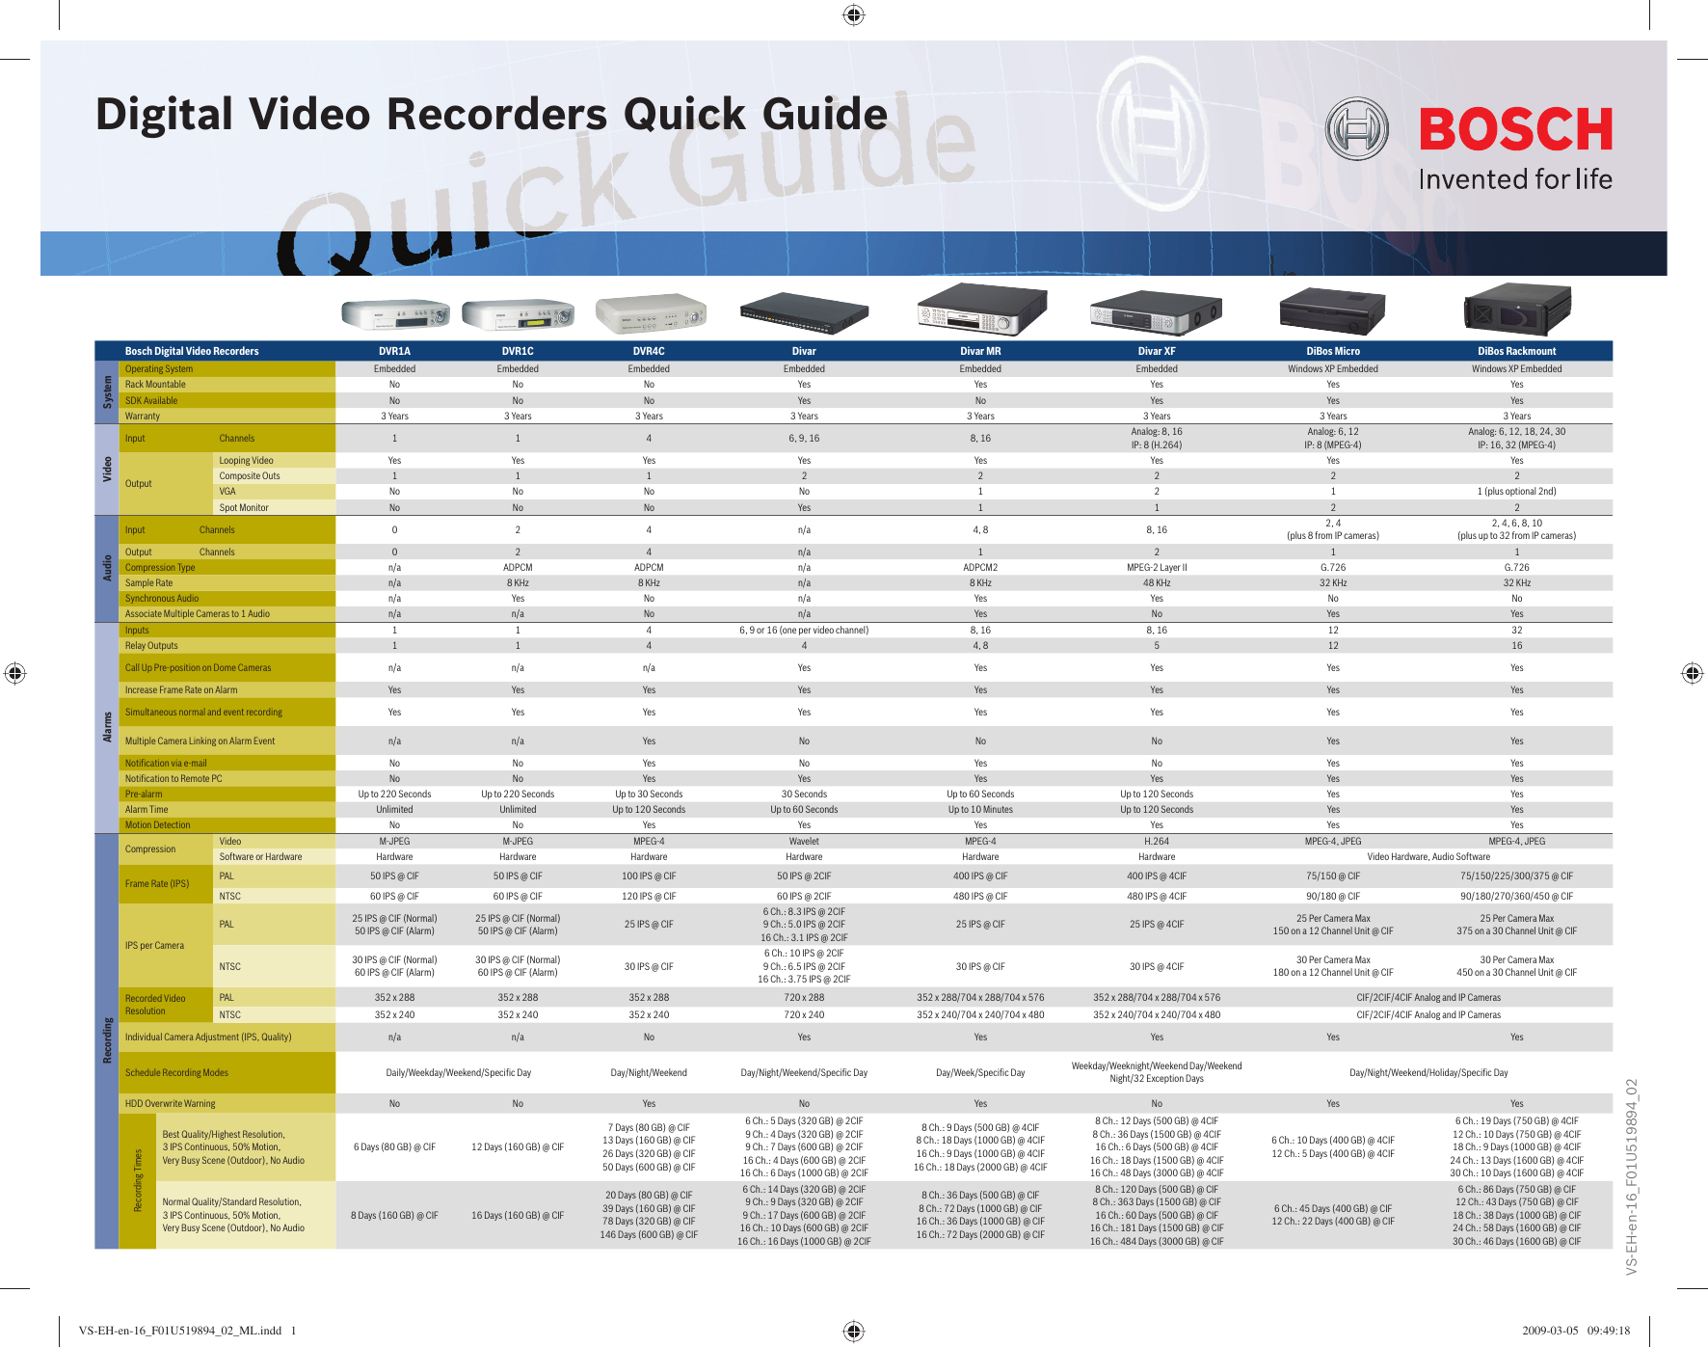
Task: Select the DiBos Rackmount column header
Action: [x=1517, y=351]
